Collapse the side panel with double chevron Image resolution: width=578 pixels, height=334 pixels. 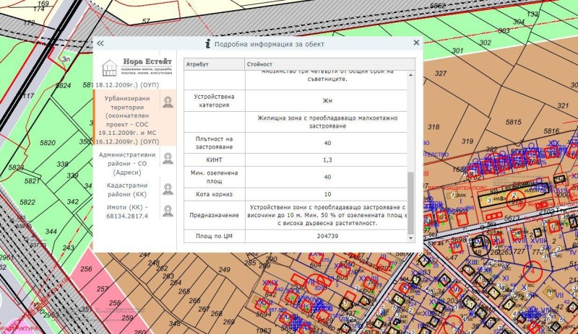pos(100,44)
